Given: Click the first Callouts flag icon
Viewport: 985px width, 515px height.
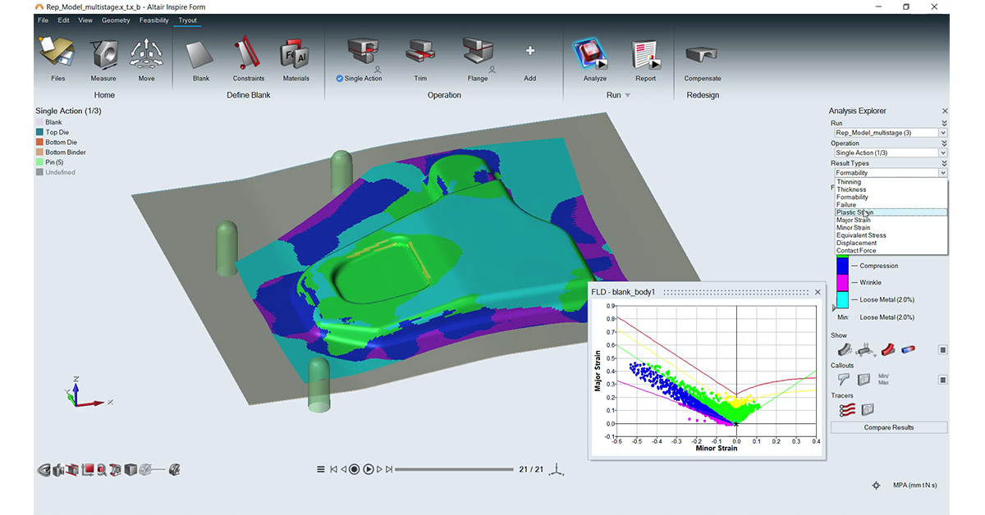Looking at the screenshot, I should 844,380.
